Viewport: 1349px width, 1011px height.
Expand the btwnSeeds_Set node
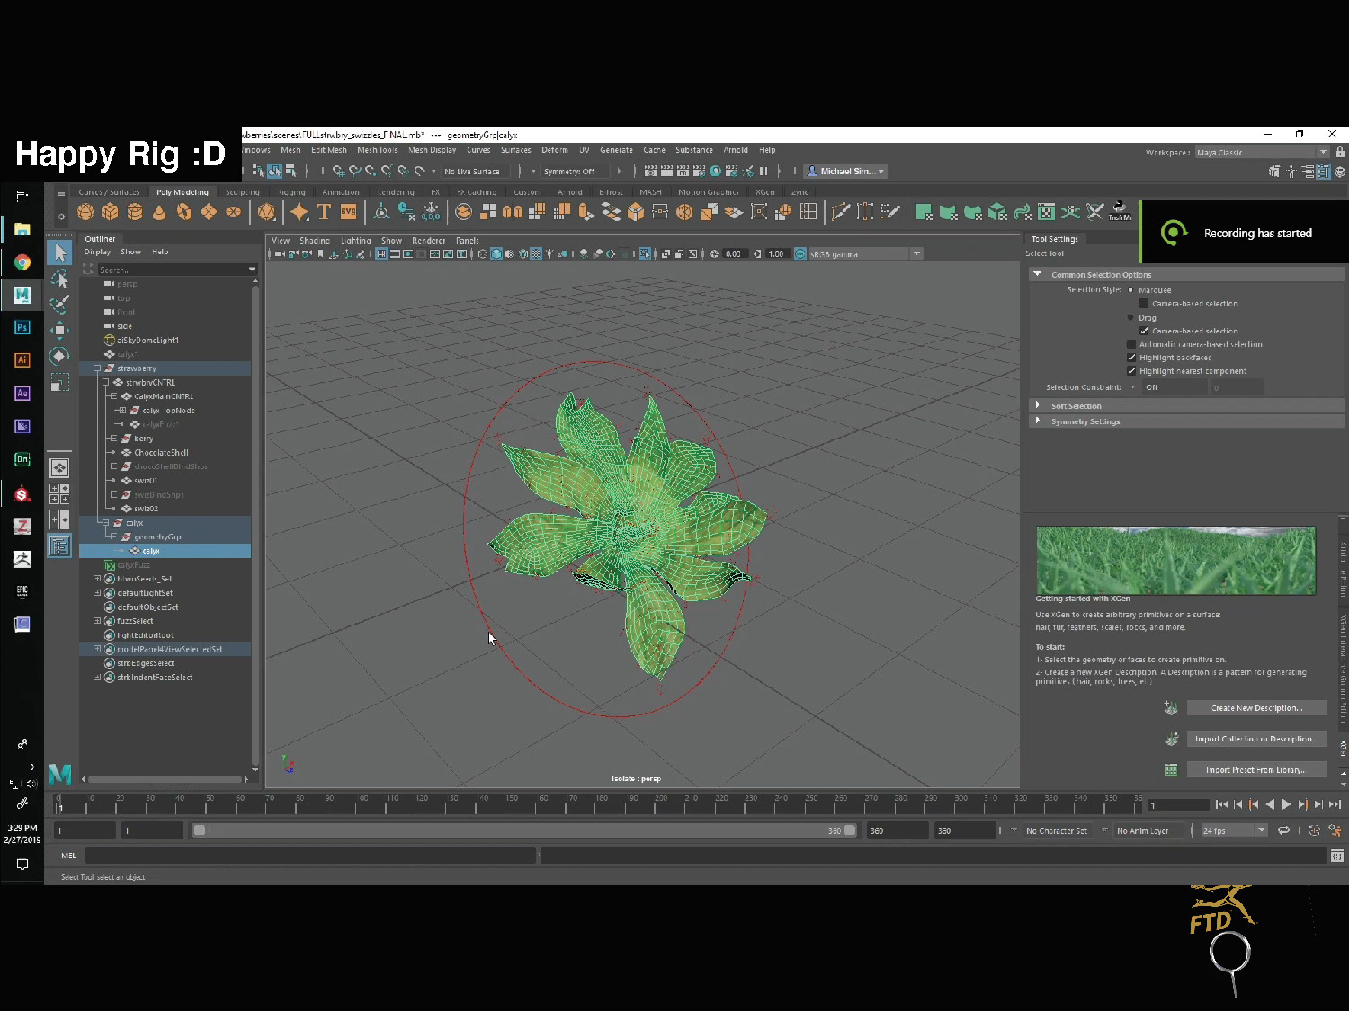click(97, 579)
